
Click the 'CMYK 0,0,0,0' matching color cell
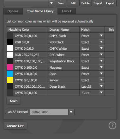point(30,48)
